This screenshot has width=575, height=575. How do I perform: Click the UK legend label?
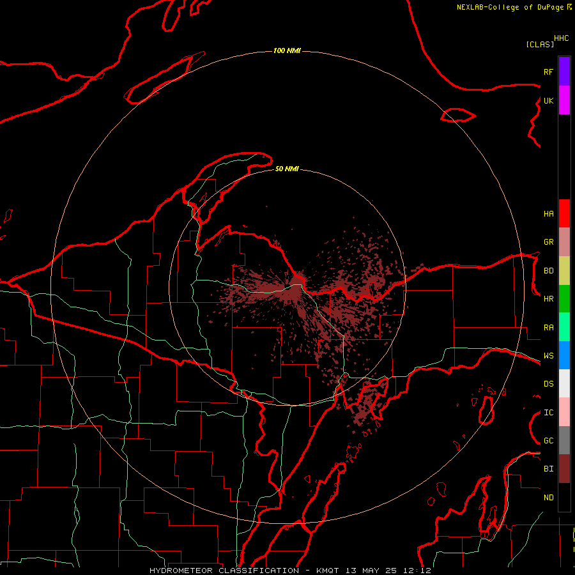pyautogui.click(x=548, y=100)
